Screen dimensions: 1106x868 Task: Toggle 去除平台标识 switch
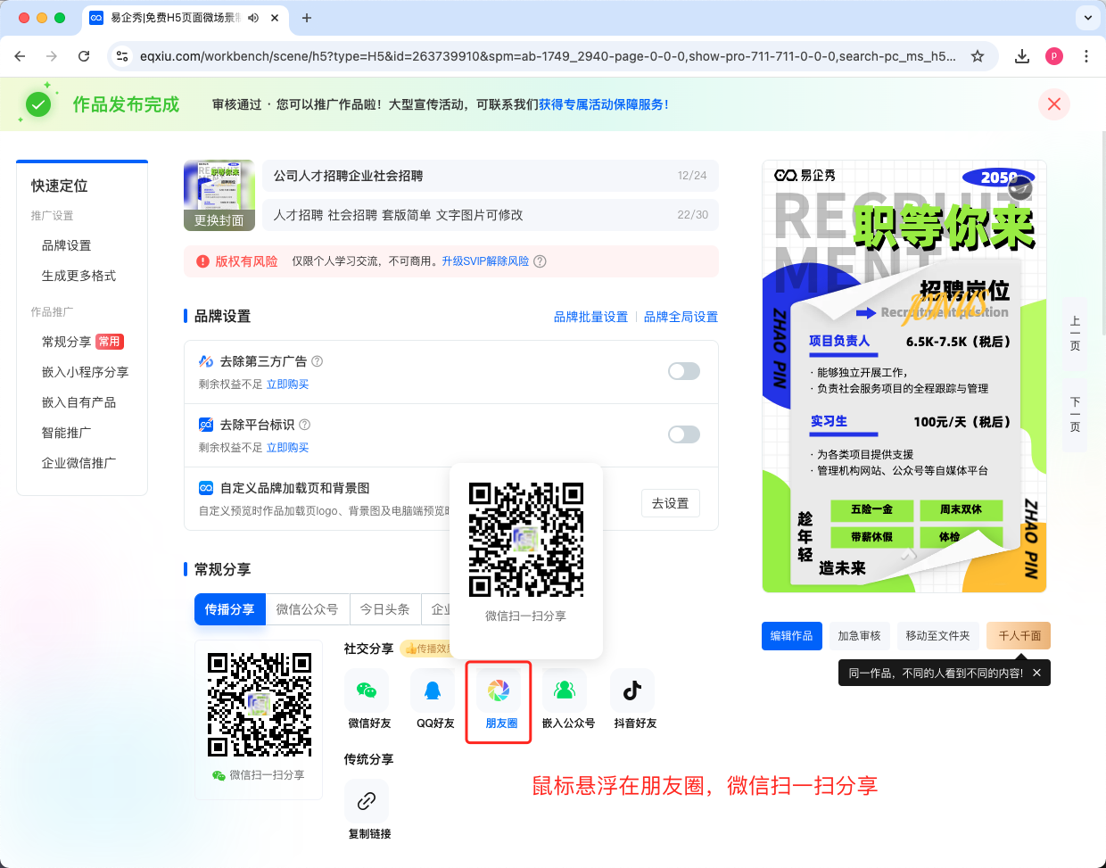[x=684, y=434]
